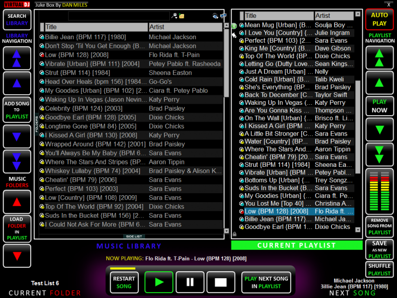
Task: Open the eye view options icon
Action: (215, 16)
